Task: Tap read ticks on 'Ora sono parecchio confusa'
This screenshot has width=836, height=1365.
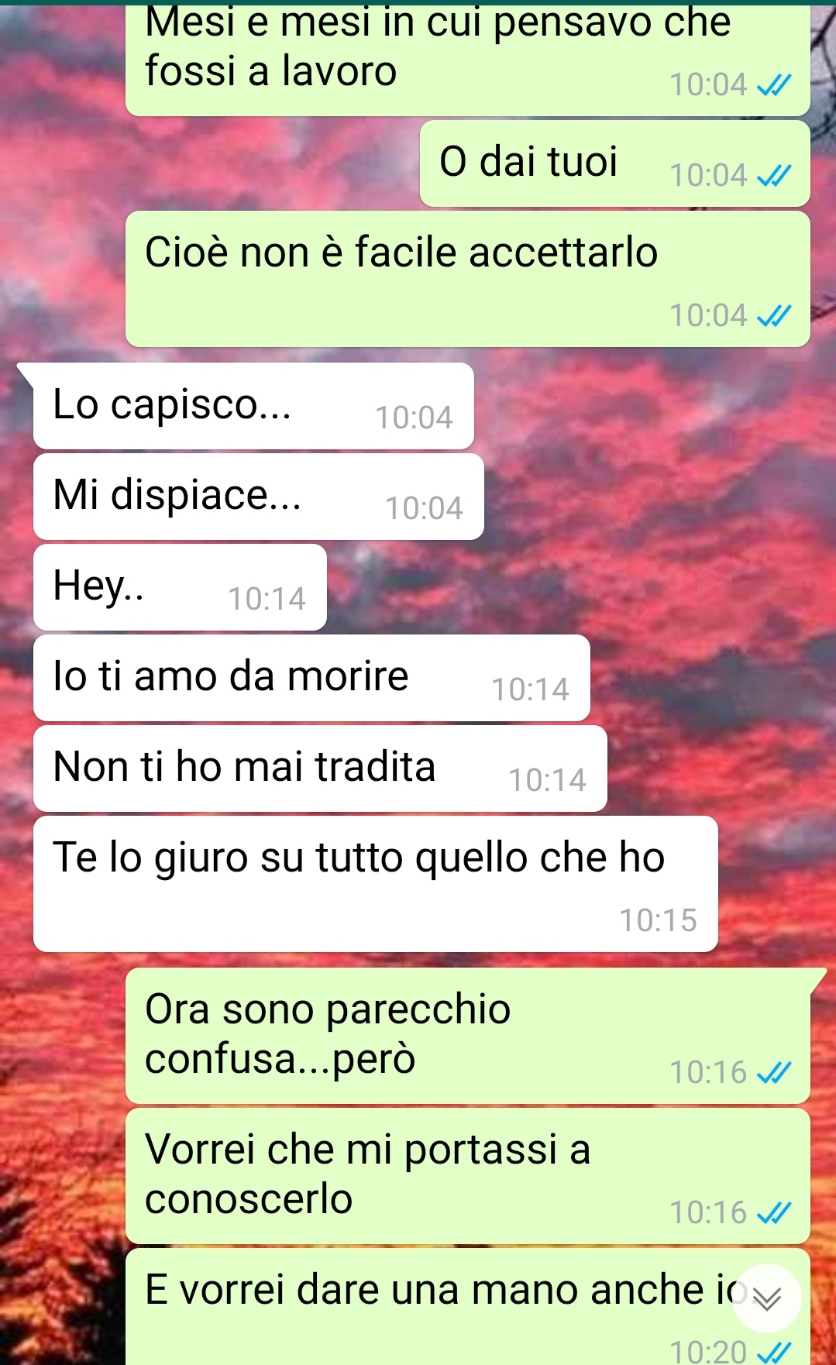Action: 774,1073
